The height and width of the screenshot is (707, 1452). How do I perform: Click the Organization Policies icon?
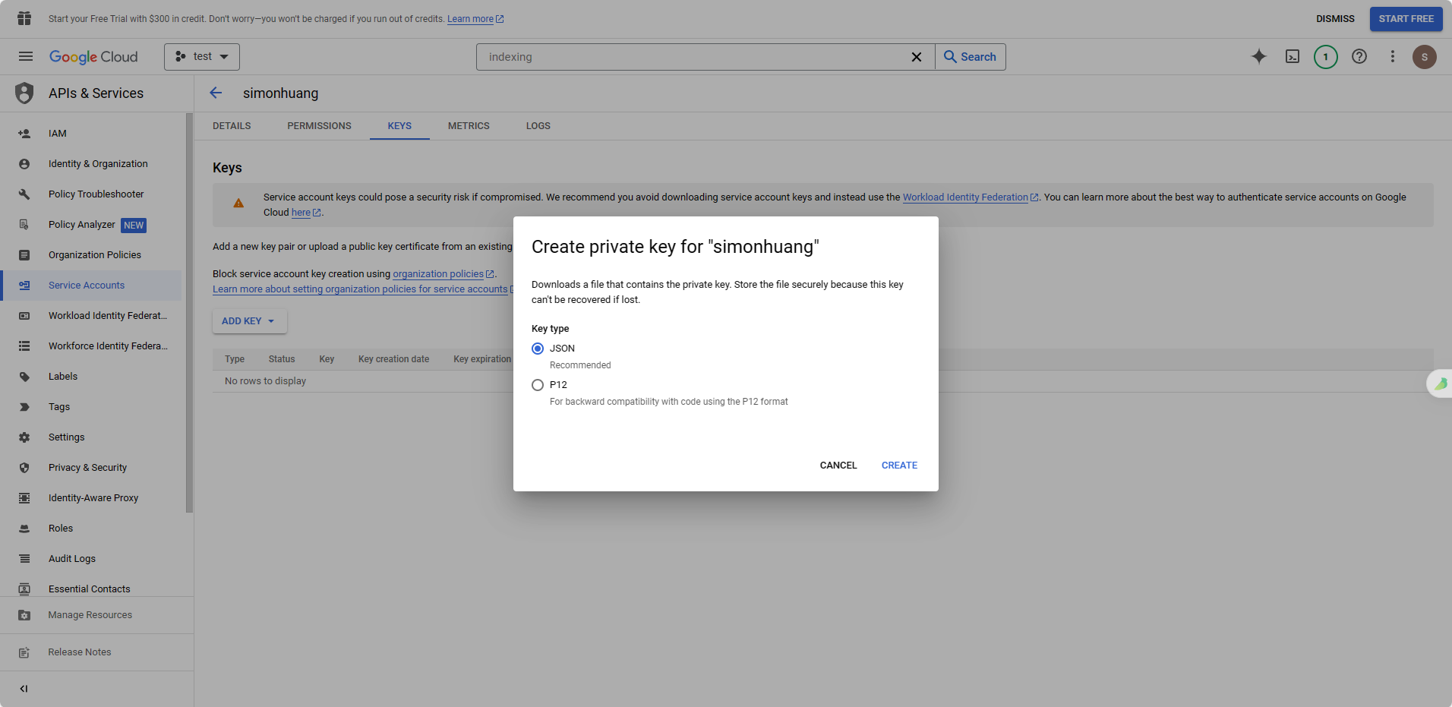click(24, 255)
